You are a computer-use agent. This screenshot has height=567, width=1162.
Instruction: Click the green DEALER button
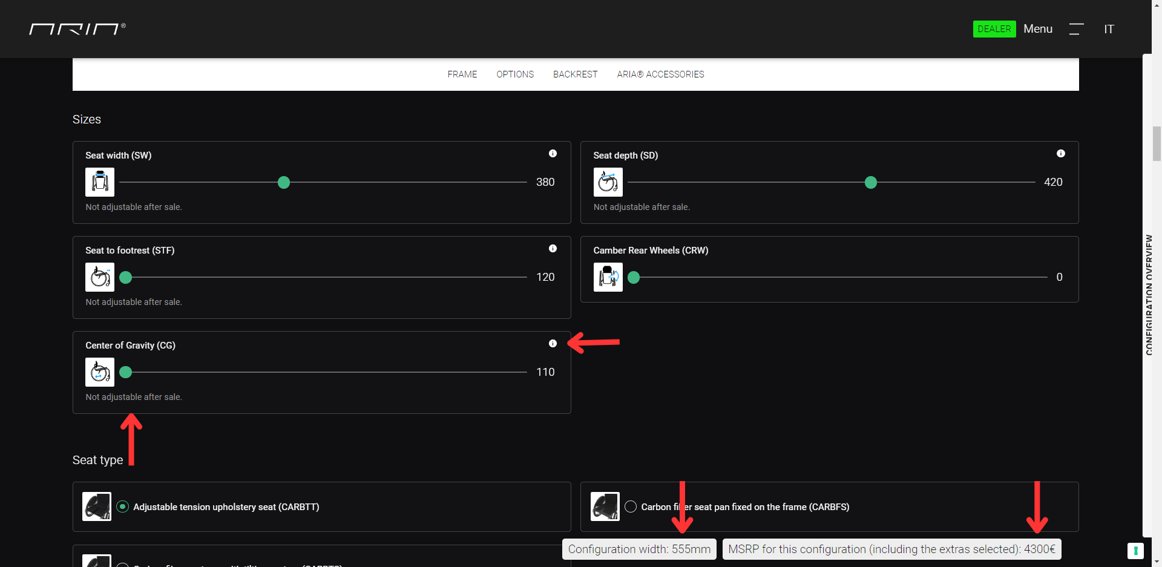[994, 29]
